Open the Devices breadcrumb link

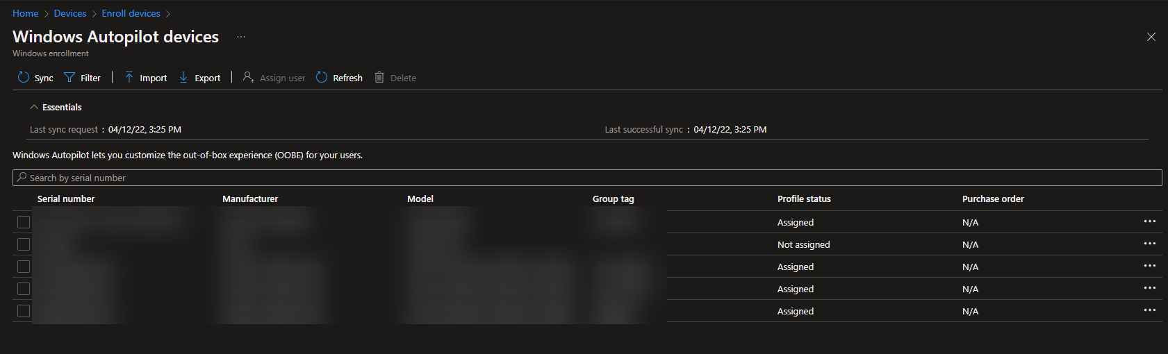pos(70,13)
